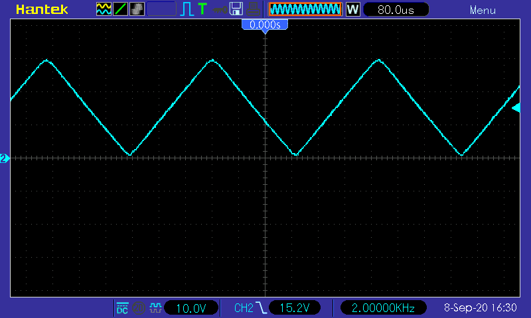
Task: Click the key lock icon
Action: pos(220,10)
